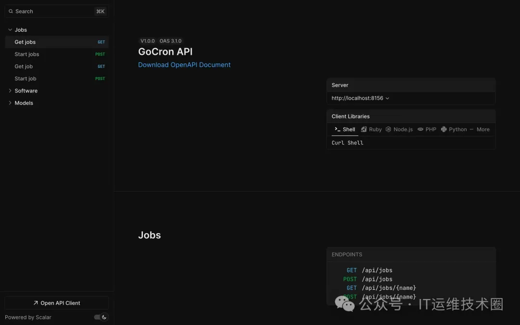
Task: Choose the Ruby client library icon
Action: 364,130
